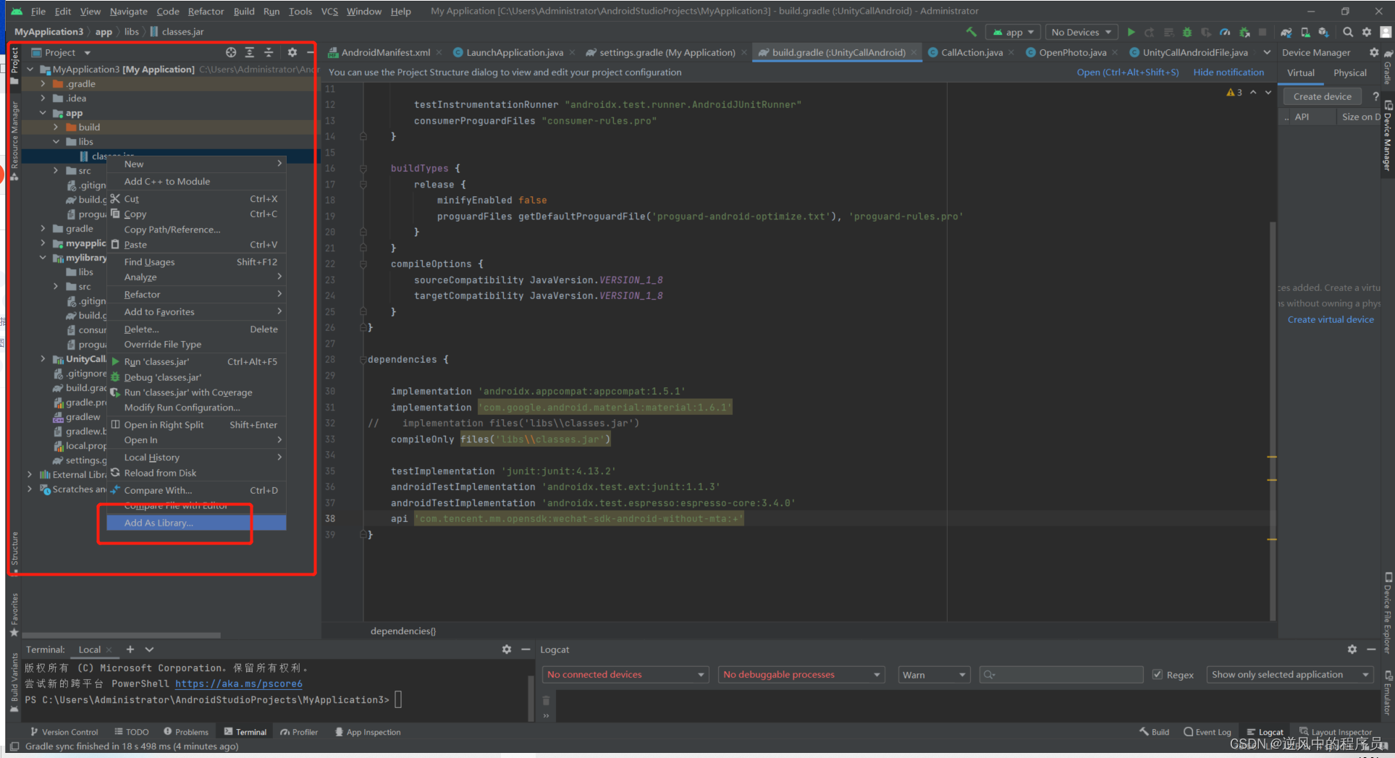
Task: Open the Build menu in menu bar
Action: click(x=244, y=11)
